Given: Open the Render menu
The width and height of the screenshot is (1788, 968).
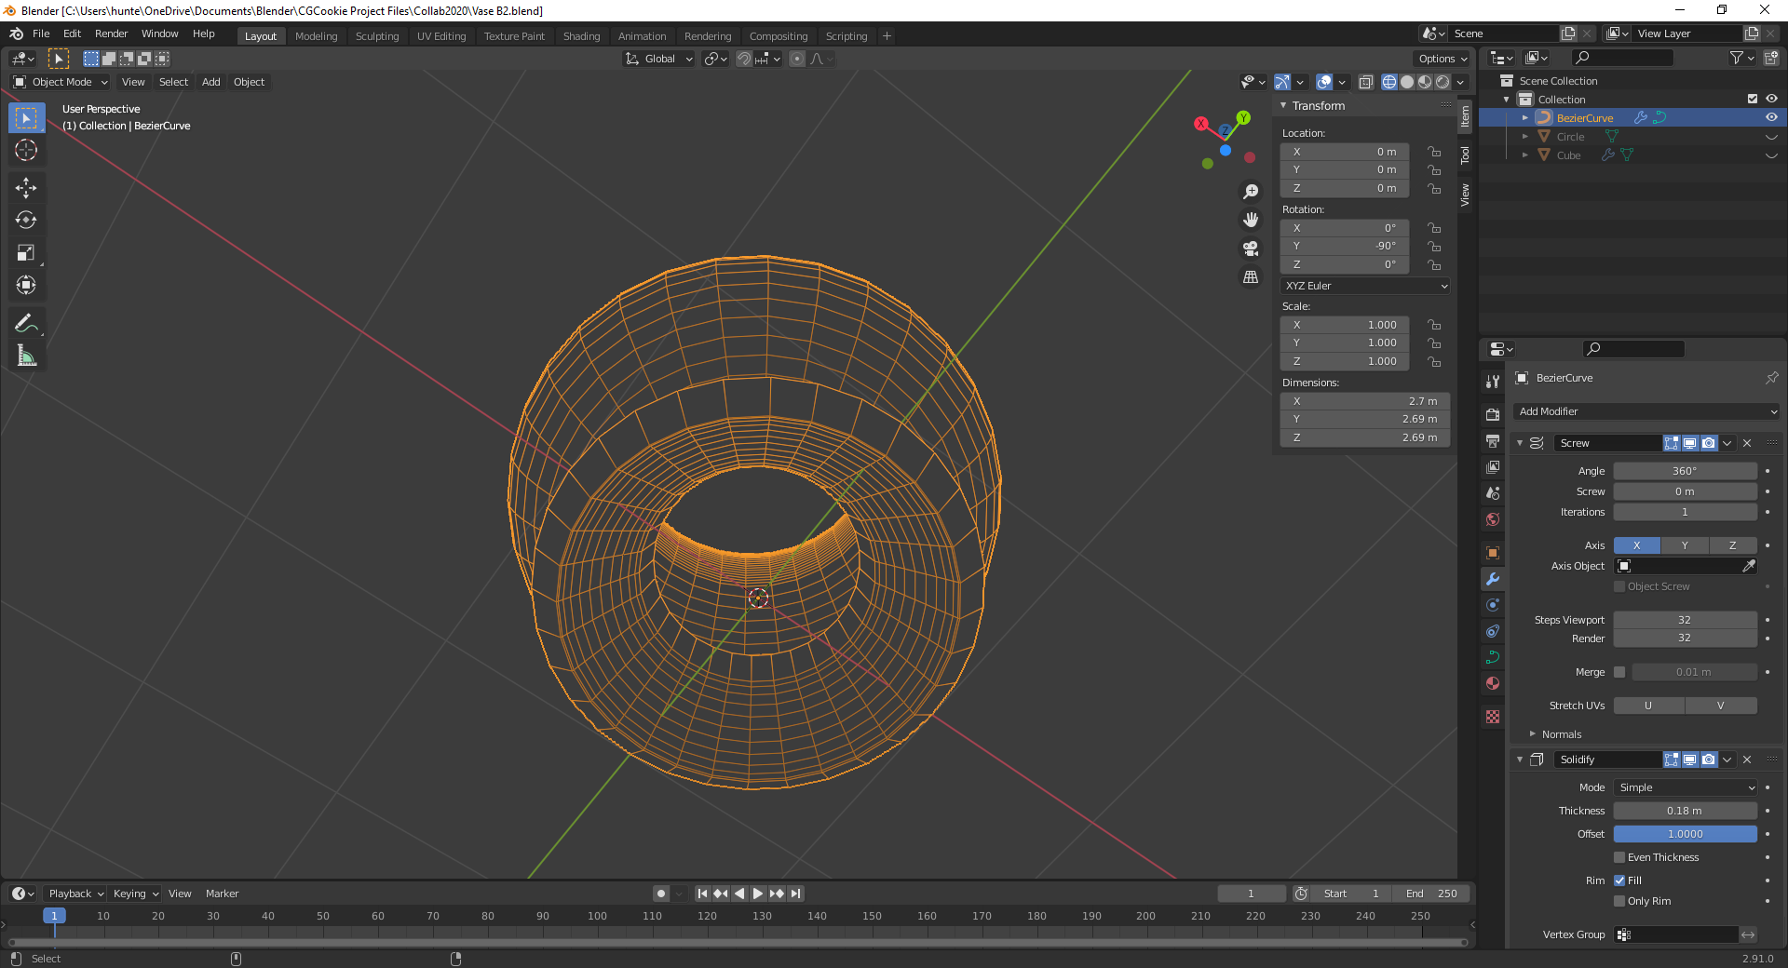Looking at the screenshot, I should point(111,34).
